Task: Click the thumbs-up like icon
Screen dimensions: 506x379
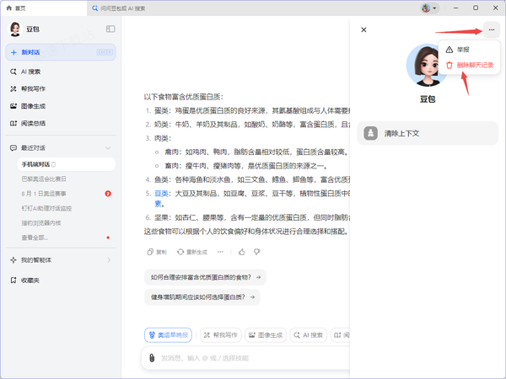Action: click(x=242, y=252)
